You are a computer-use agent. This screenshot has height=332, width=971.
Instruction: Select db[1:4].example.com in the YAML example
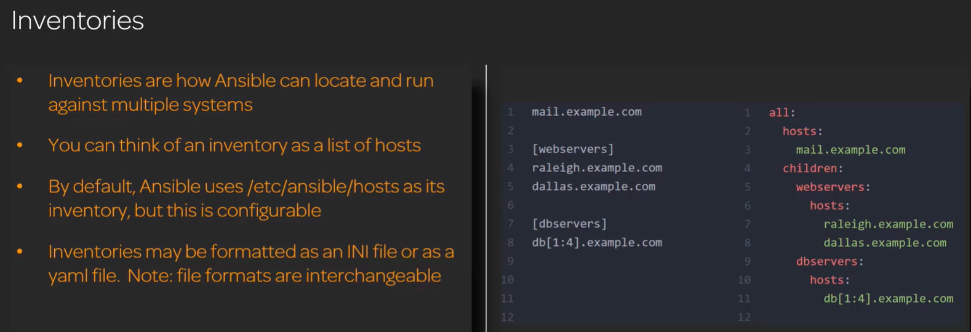888,299
